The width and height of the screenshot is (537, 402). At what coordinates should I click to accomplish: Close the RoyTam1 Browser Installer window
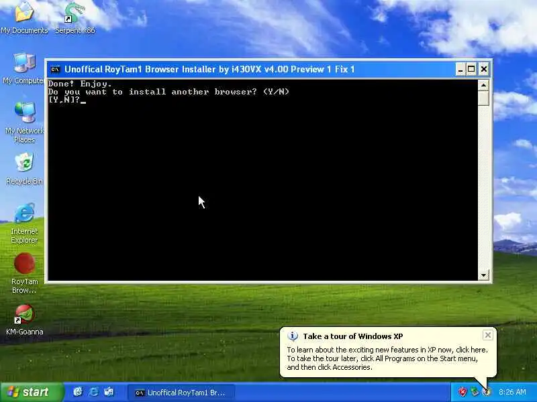[x=483, y=70]
